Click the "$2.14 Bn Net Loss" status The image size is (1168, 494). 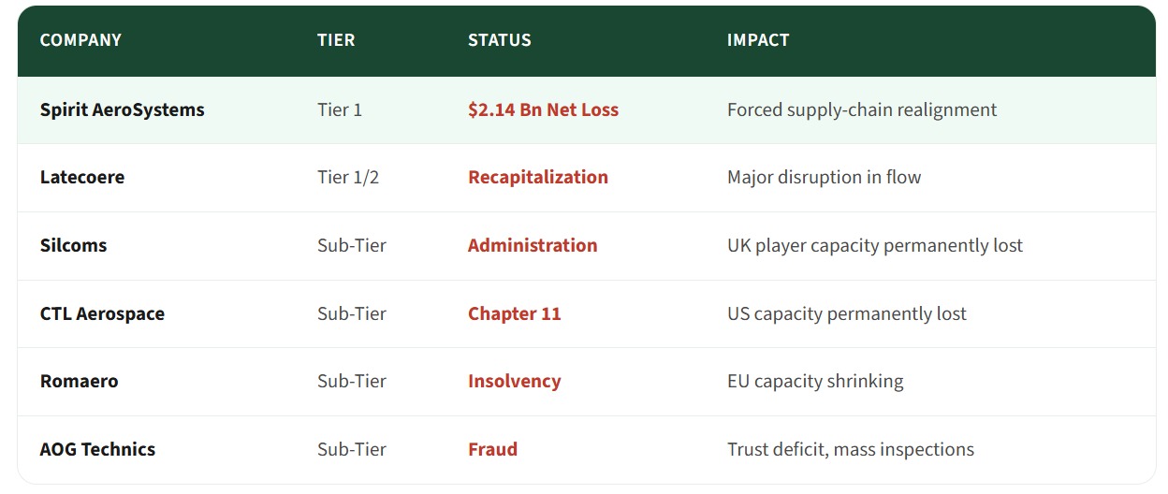[x=543, y=109]
